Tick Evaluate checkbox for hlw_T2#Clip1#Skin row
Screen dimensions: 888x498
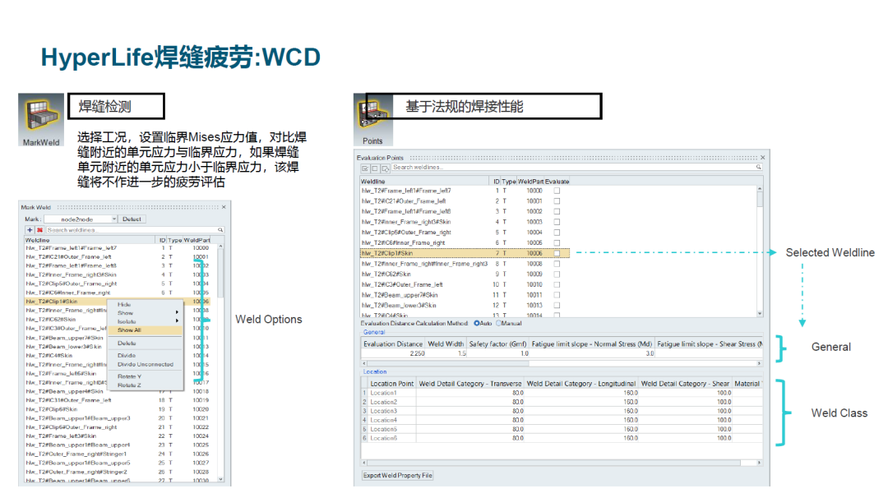click(x=557, y=253)
